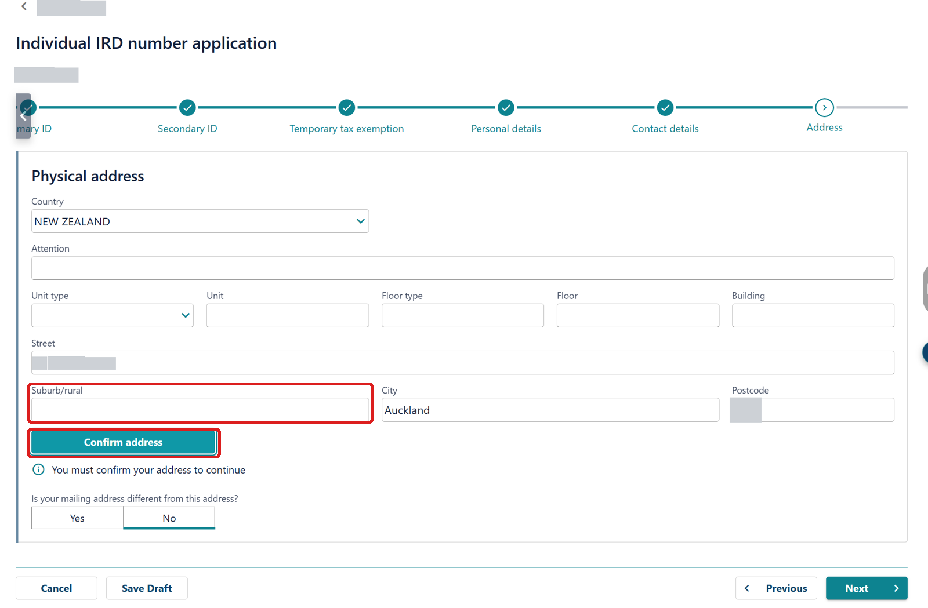Focus the Building input field
The width and height of the screenshot is (928, 608).
813,315
